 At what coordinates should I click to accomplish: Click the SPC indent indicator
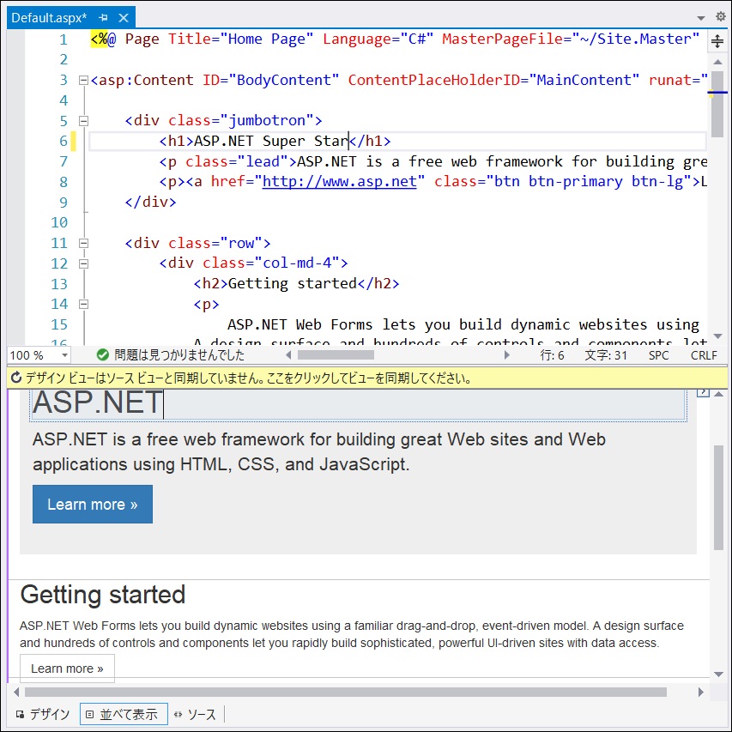658,355
